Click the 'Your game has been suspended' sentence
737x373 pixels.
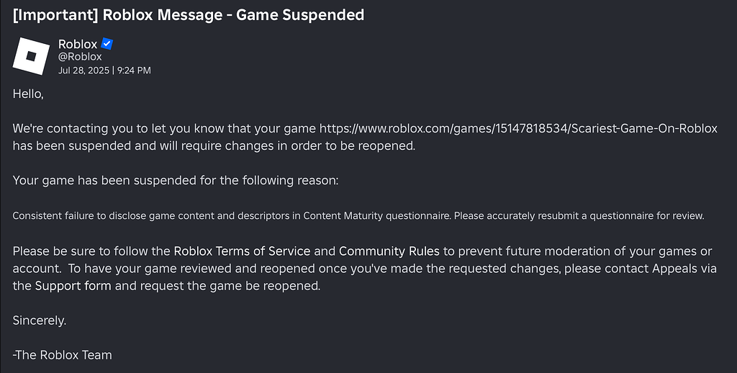(x=176, y=181)
